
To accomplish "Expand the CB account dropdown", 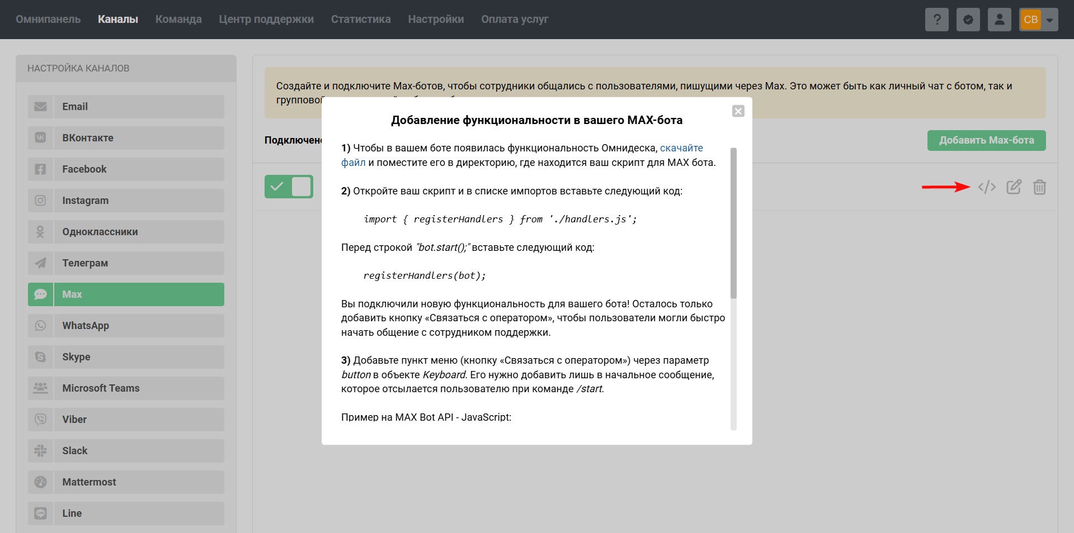I will pyautogui.click(x=1039, y=20).
